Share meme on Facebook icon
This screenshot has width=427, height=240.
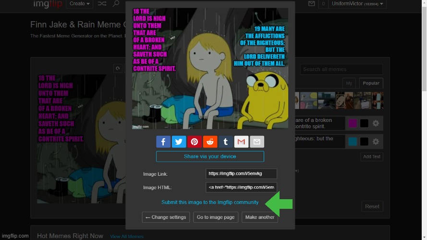coord(163,142)
